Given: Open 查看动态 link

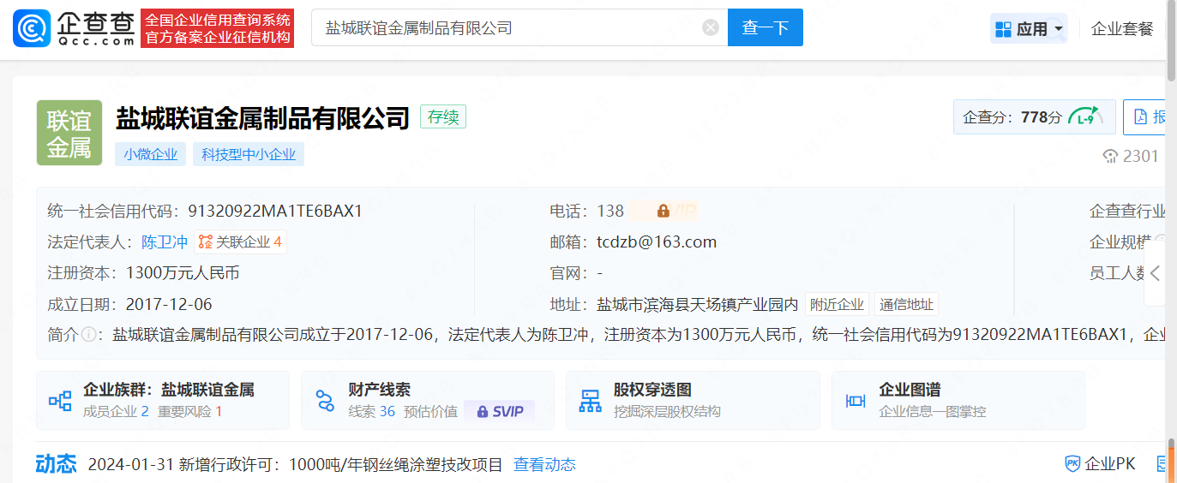Looking at the screenshot, I should pyautogui.click(x=544, y=465).
